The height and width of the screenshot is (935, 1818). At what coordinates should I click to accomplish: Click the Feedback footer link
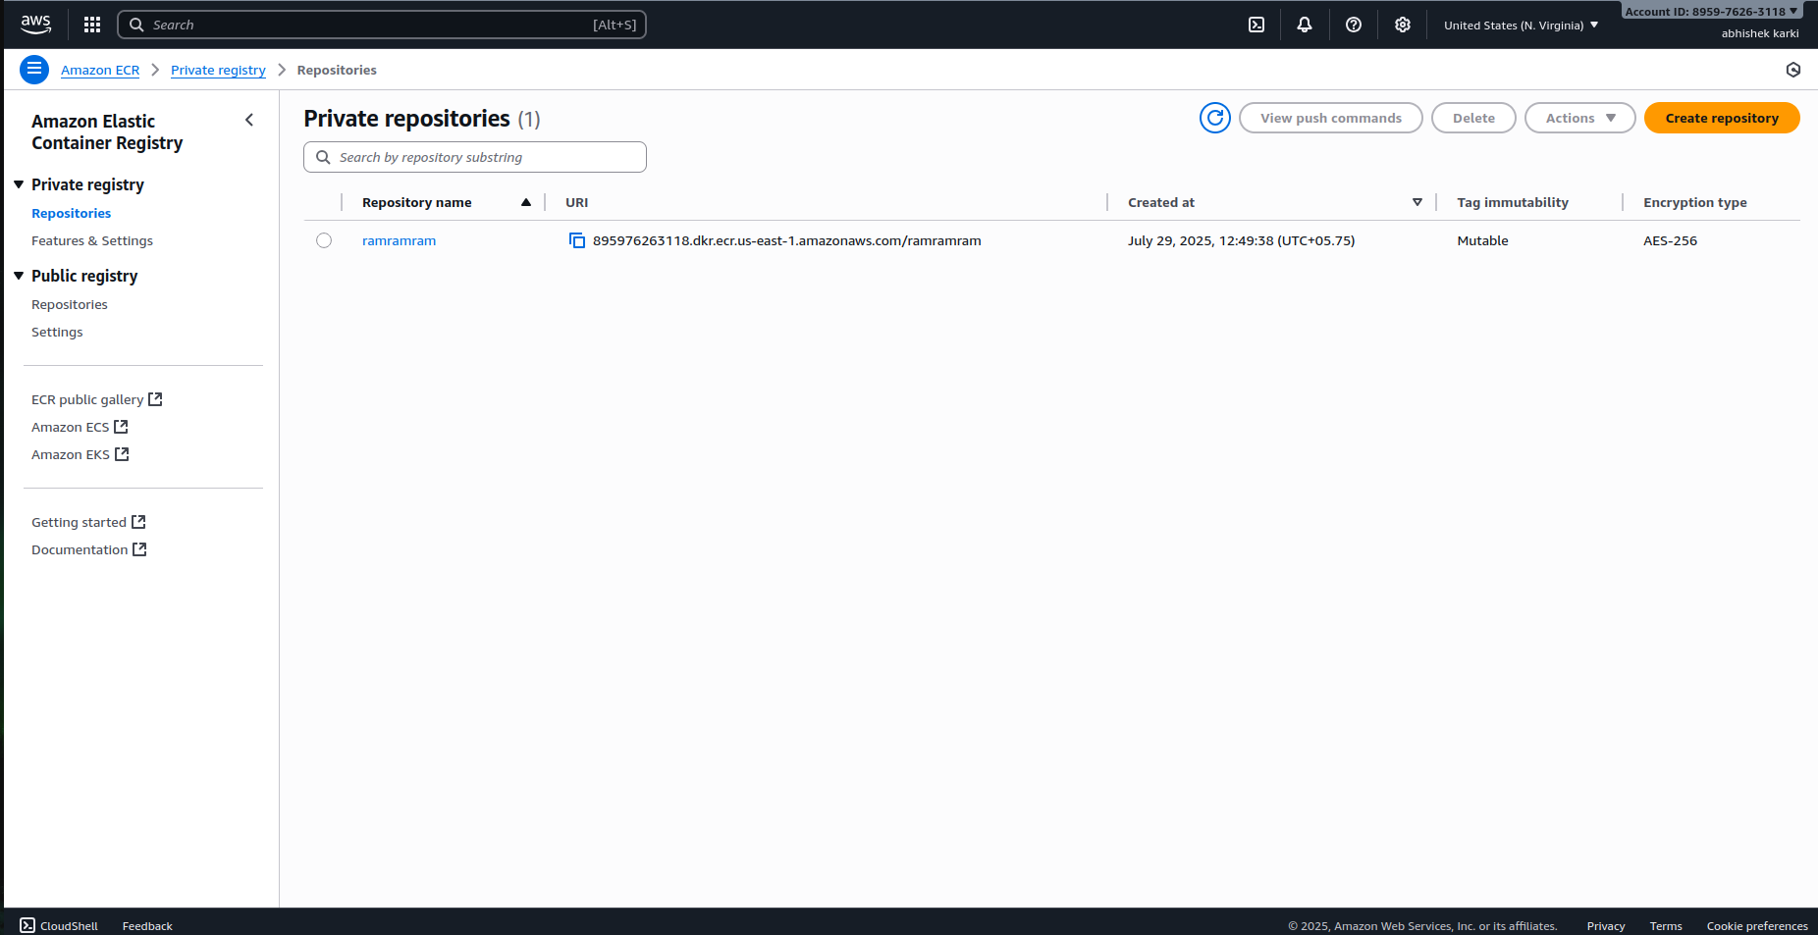click(147, 925)
